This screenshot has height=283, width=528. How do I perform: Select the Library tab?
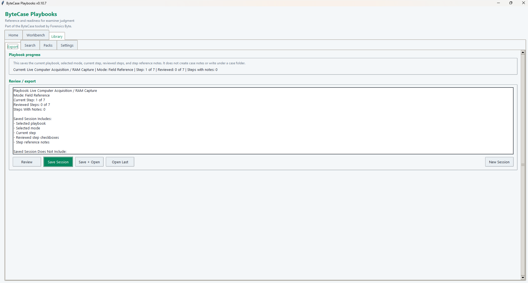57,36
